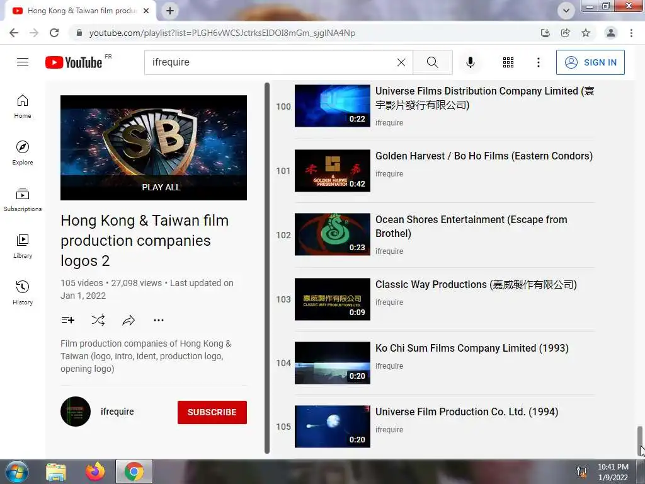This screenshot has width=645, height=484.
Task: Go to the YouTube logo home page
Action: [x=74, y=62]
